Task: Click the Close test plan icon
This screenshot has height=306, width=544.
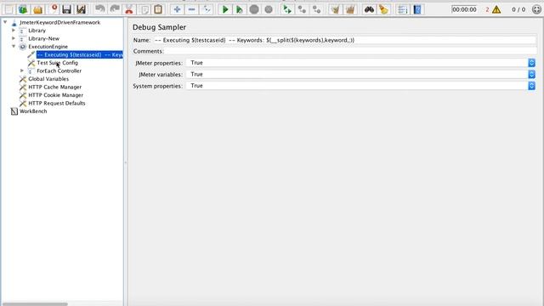Action: pos(54,9)
